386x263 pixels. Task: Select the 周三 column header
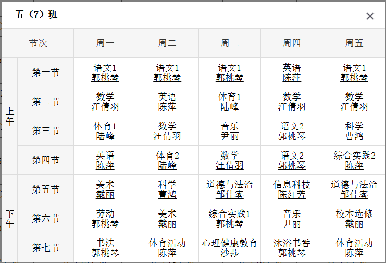pyautogui.click(x=230, y=43)
